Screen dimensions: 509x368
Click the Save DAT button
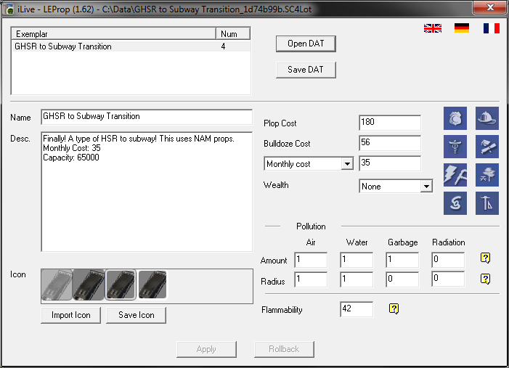click(x=306, y=70)
